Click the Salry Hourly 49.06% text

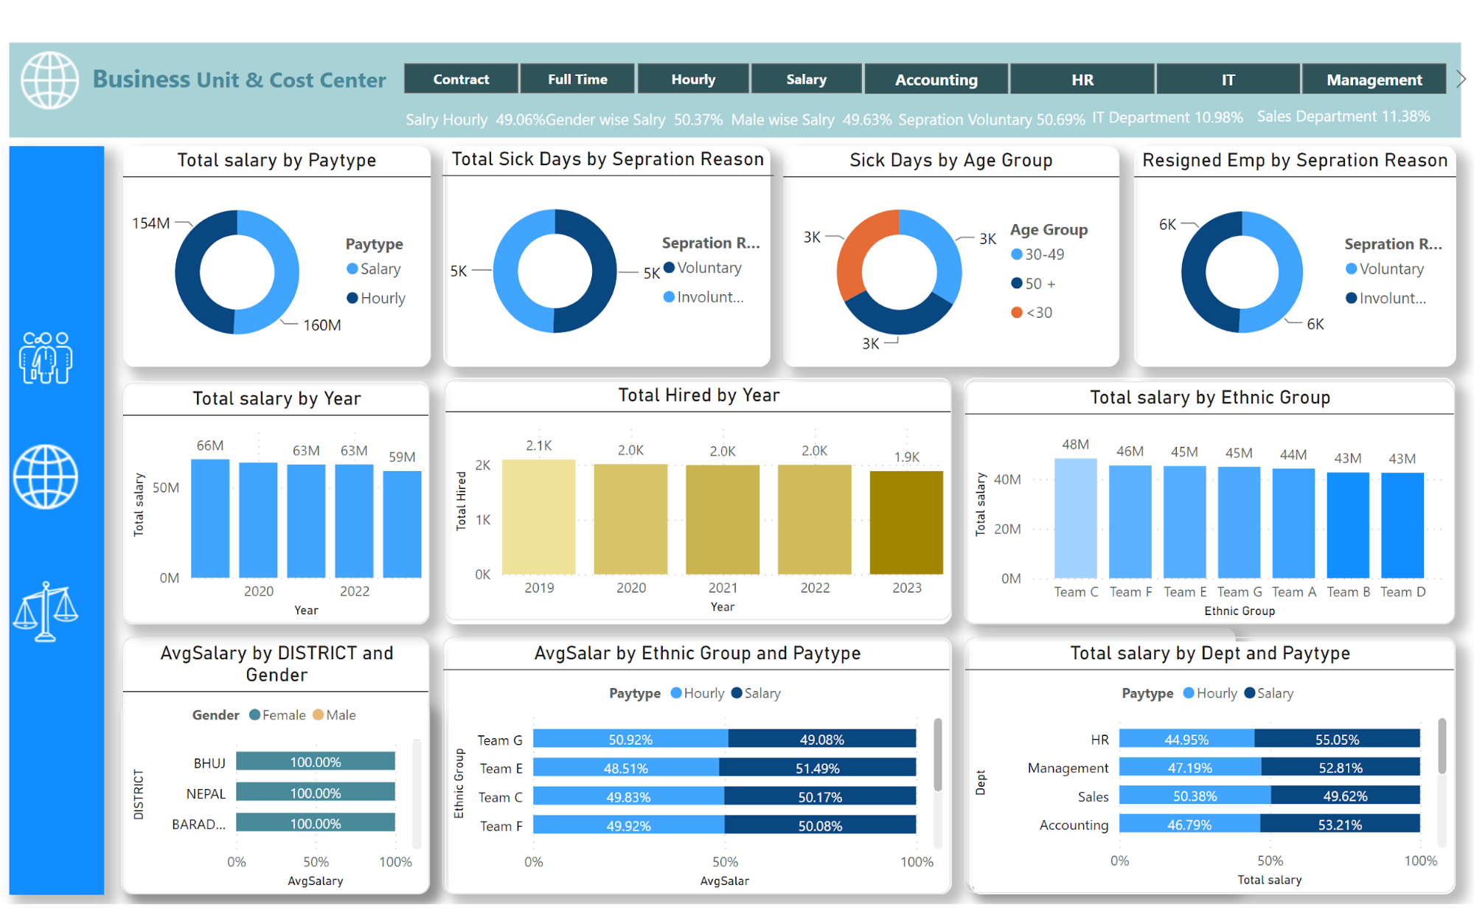click(x=476, y=119)
